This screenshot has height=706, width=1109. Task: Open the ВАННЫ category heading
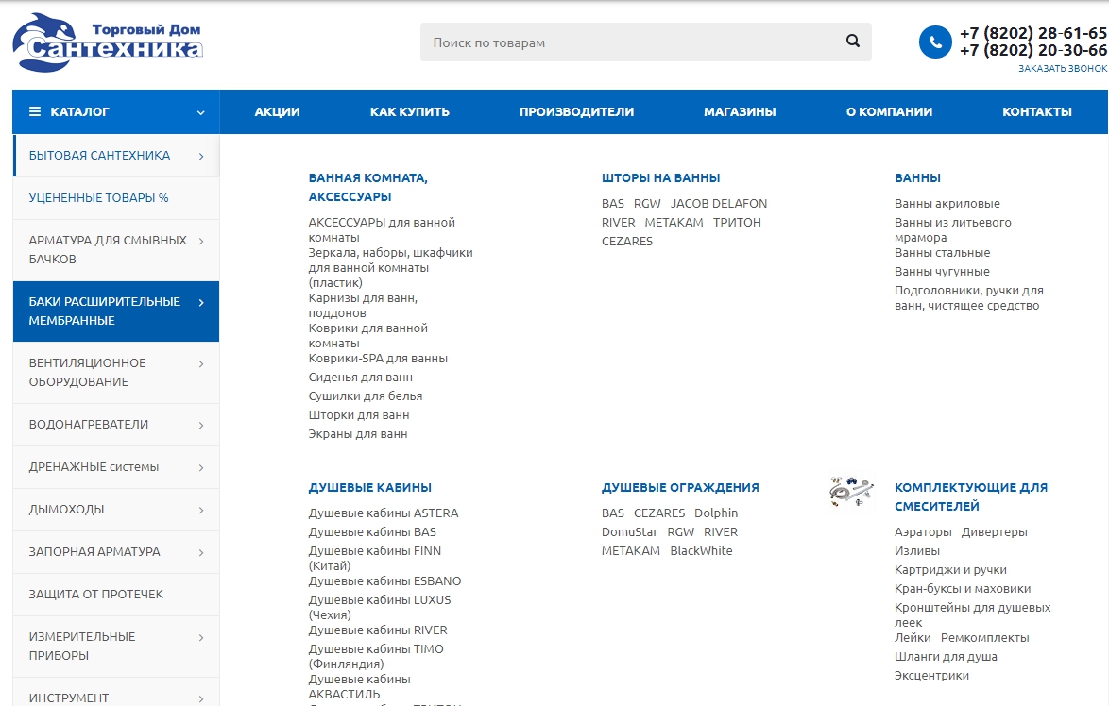pos(917,178)
